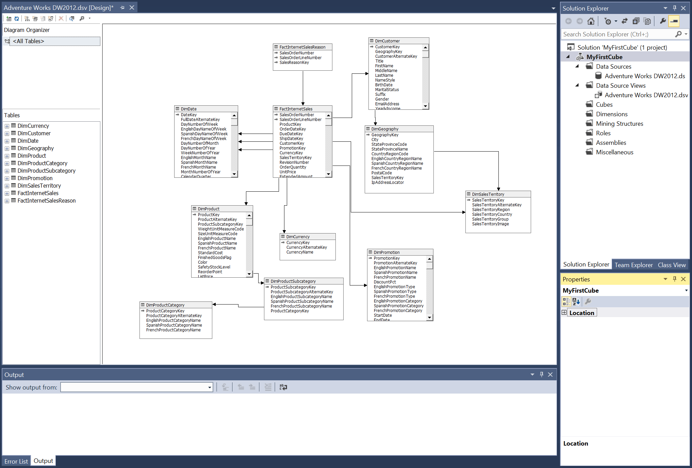Viewport: 692px width, 468px height.
Task: Expand the Location property group
Action: click(x=564, y=313)
